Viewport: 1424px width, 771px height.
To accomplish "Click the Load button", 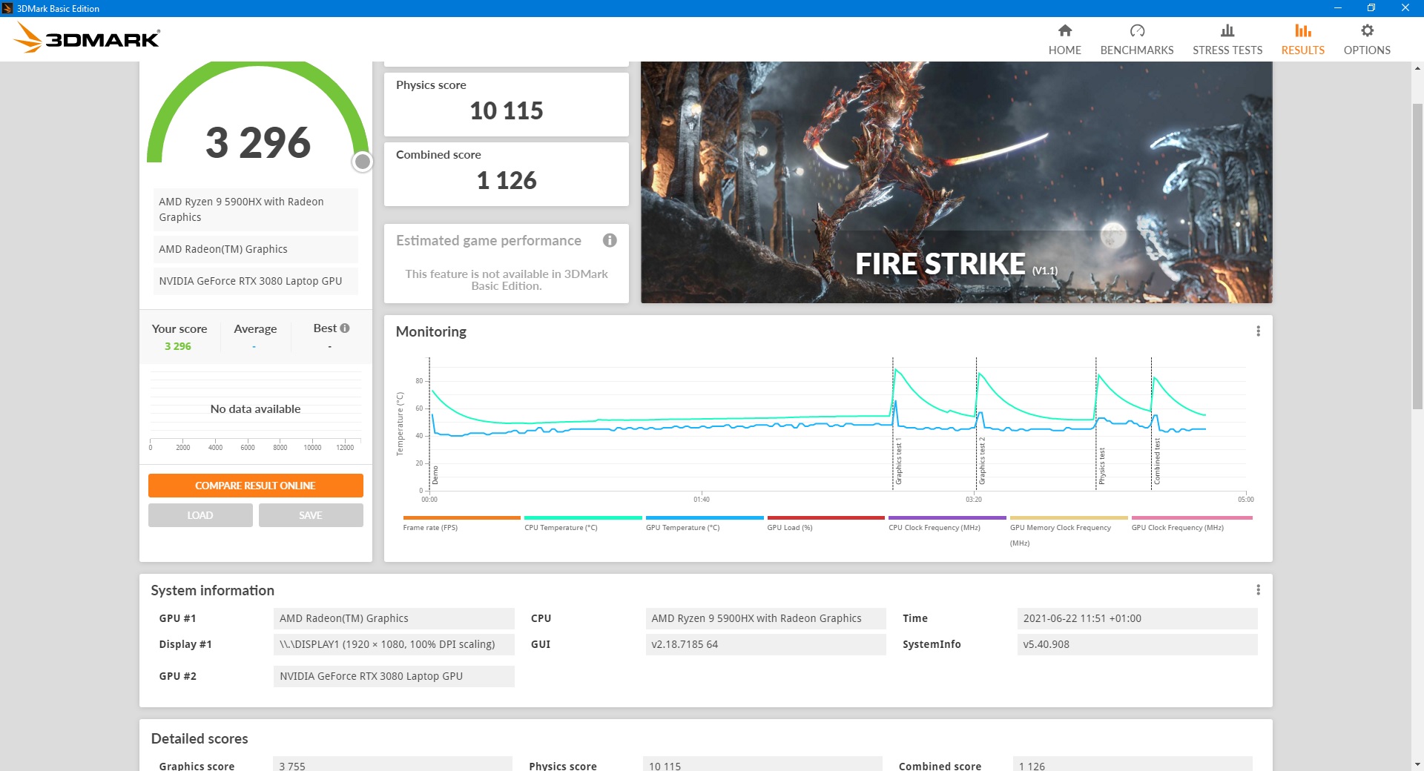I will 200,515.
